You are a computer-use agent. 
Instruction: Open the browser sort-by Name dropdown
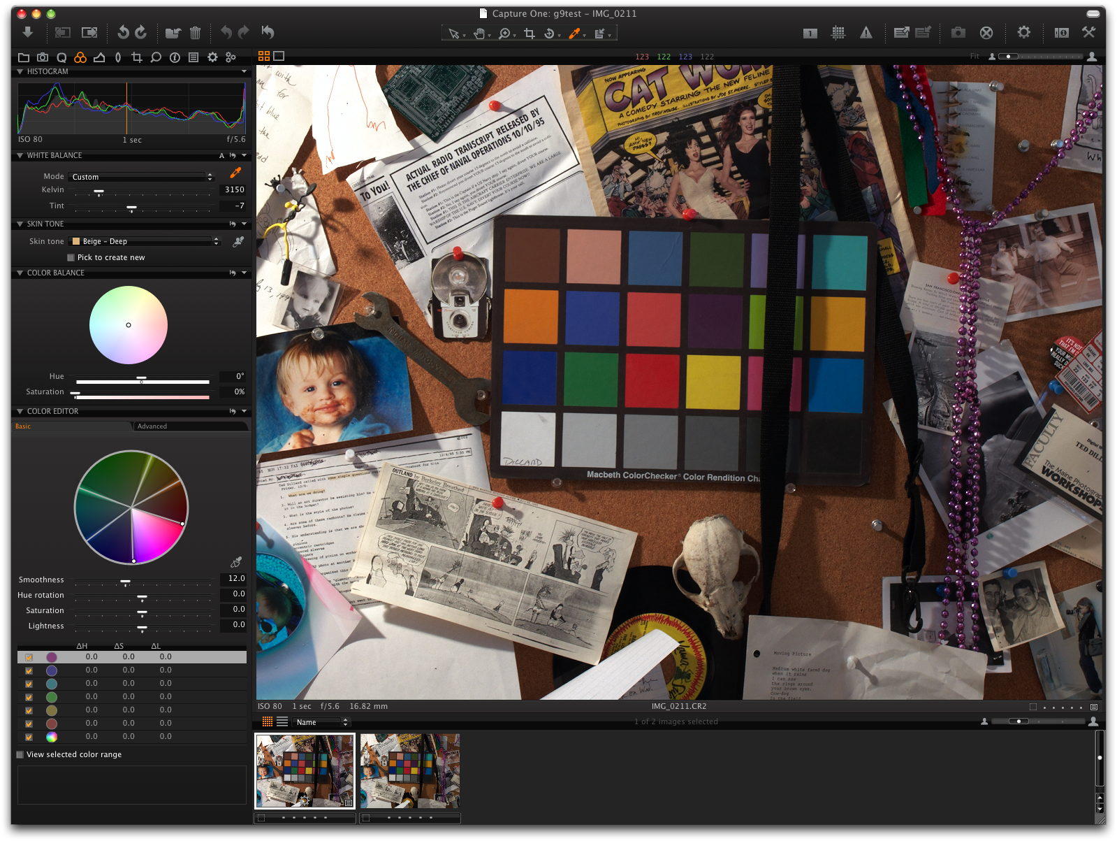click(x=321, y=722)
